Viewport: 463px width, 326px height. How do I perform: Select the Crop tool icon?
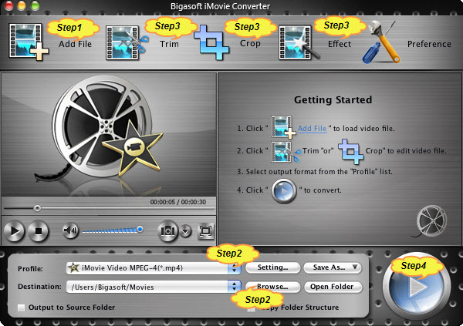pyautogui.click(x=211, y=43)
